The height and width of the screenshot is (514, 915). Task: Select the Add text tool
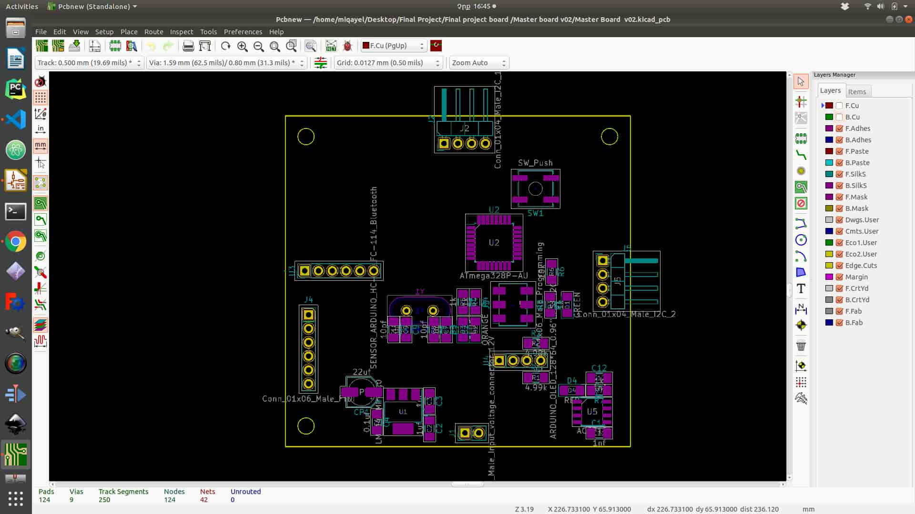(x=801, y=288)
